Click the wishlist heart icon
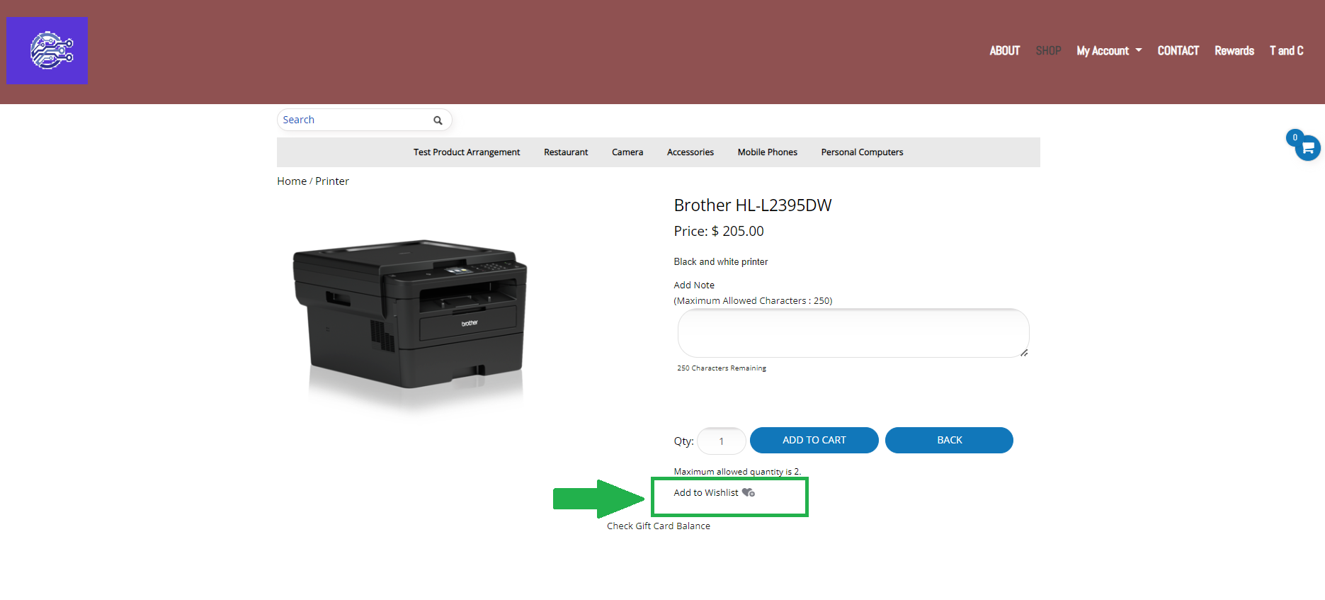This screenshot has width=1325, height=600. [748, 492]
